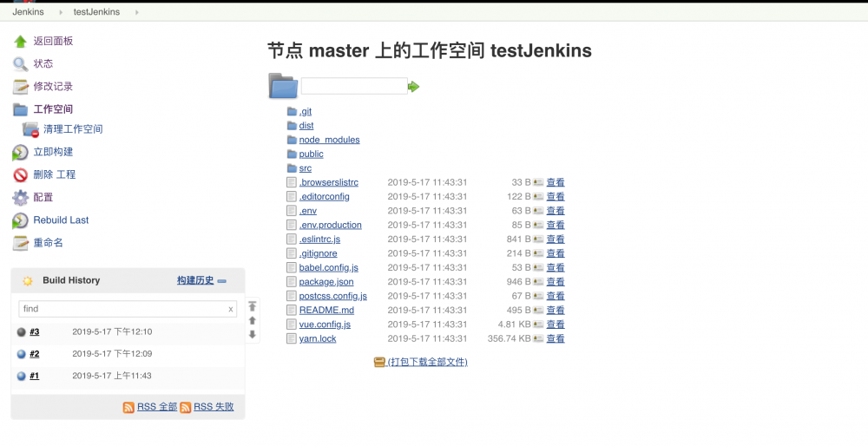Clear the find box with the x
Image resolution: width=868 pixels, height=446 pixels.
tap(230, 309)
